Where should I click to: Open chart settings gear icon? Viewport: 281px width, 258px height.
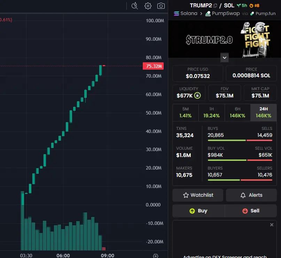click(x=148, y=6)
